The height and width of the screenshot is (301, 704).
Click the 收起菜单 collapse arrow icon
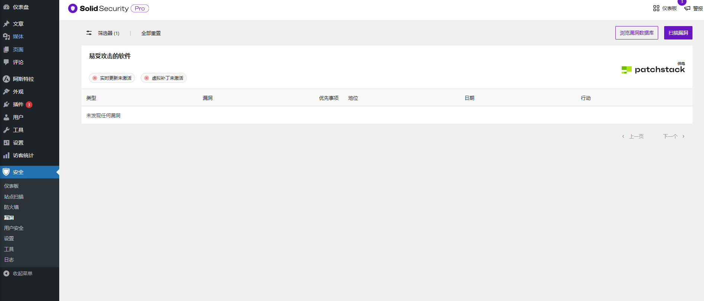point(6,273)
